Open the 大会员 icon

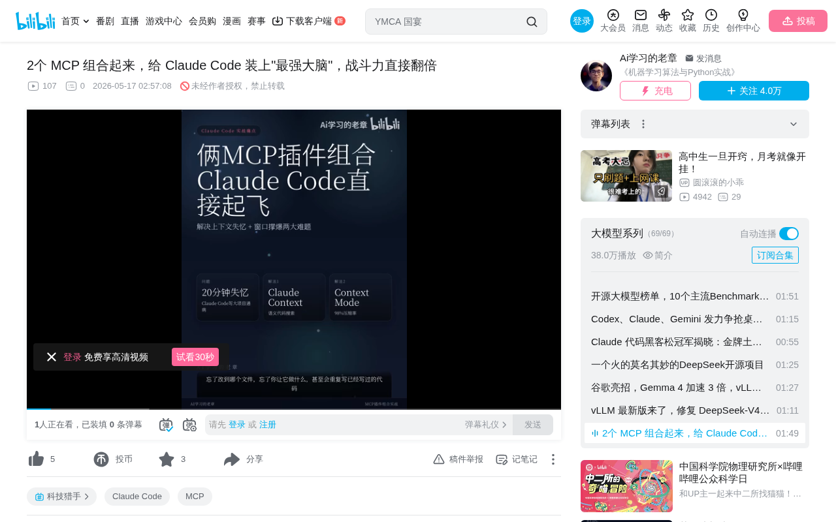click(613, 15)
